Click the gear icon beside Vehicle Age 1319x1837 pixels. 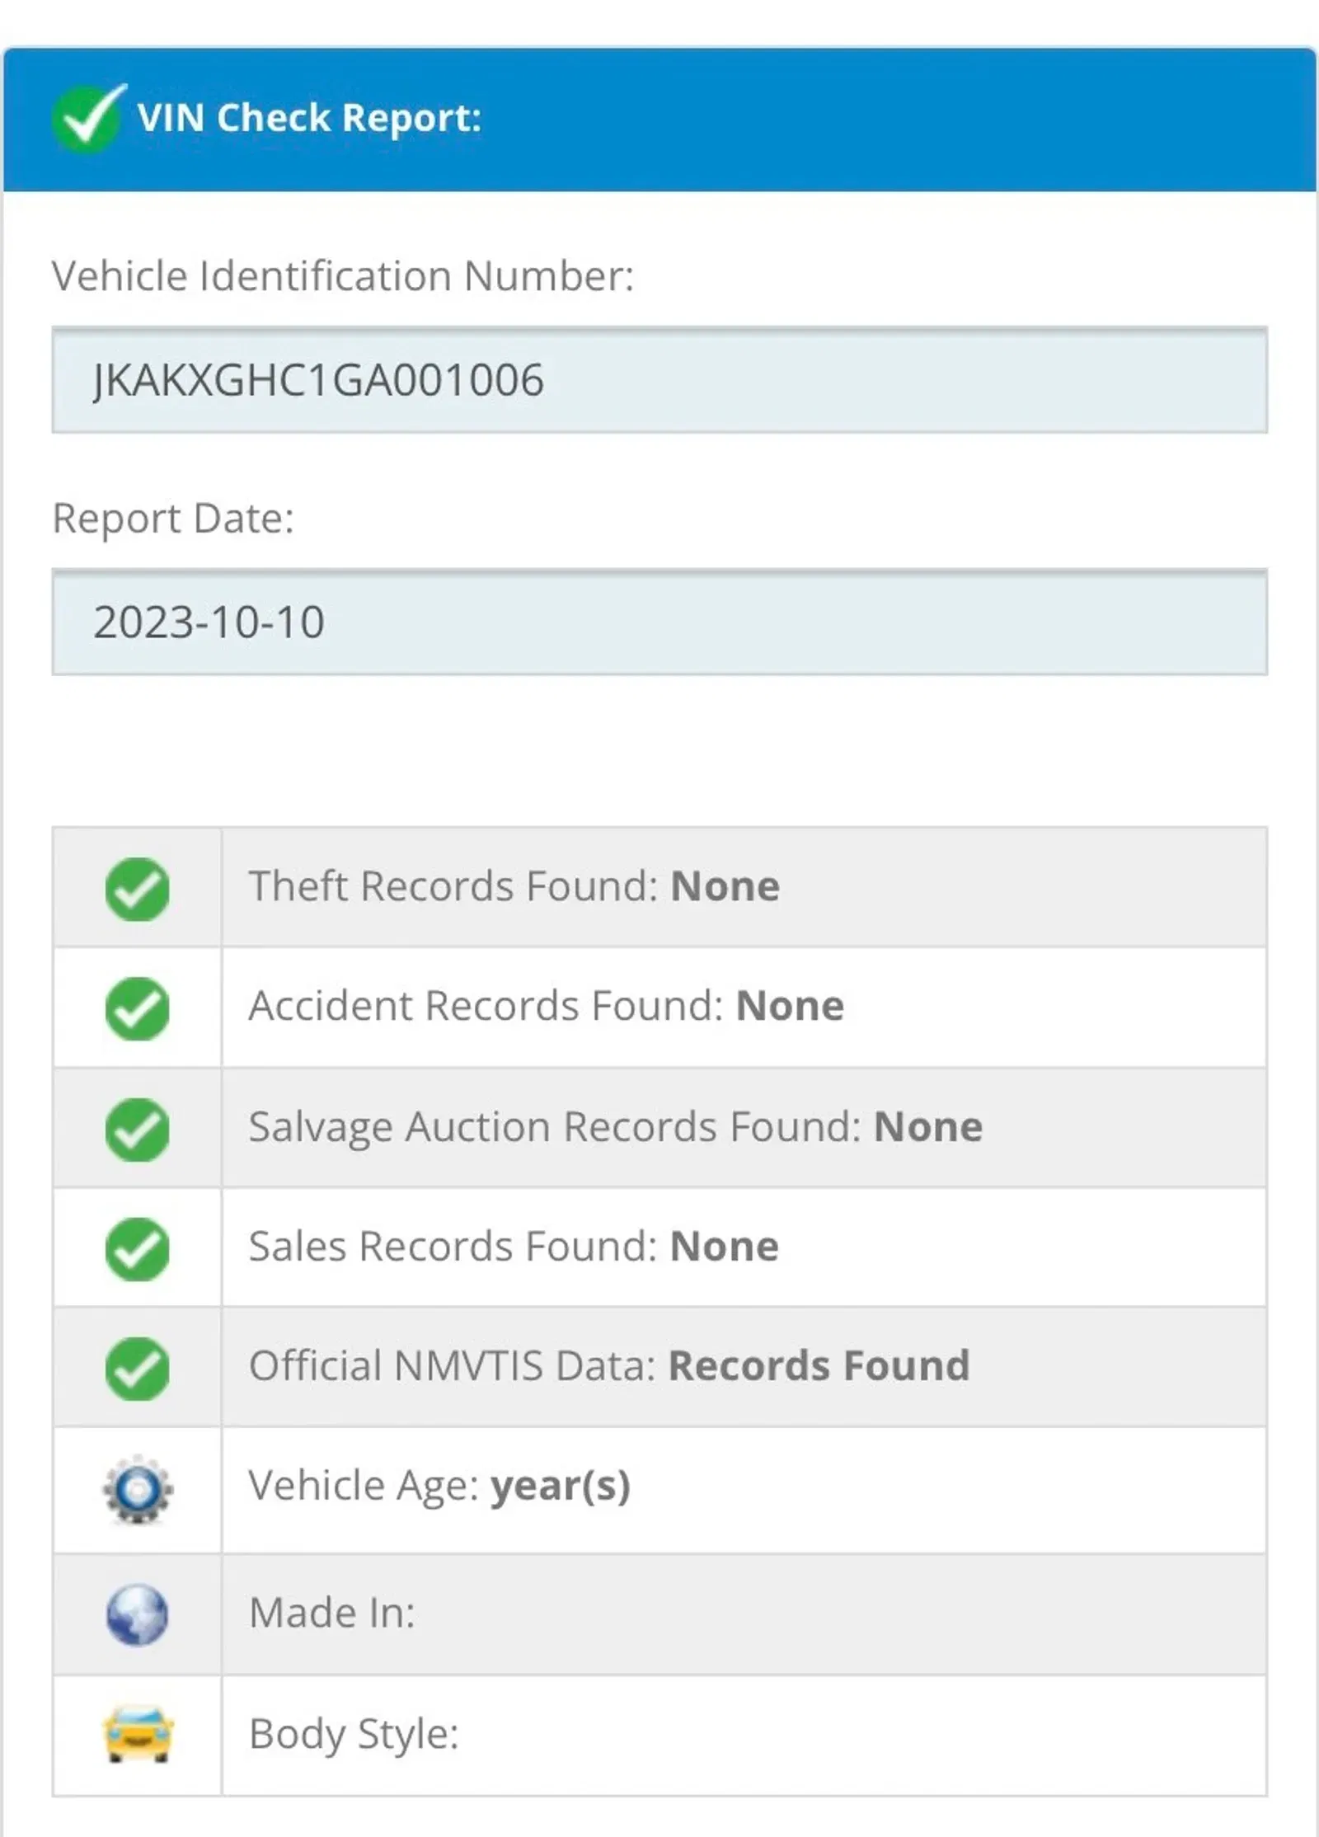(x=138, y=1489)
